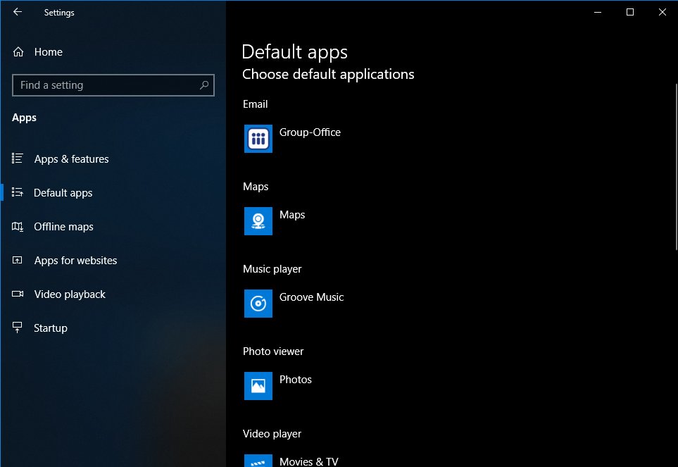
Task: Click the Find a setting search box
Action: [x=106, y=85]
